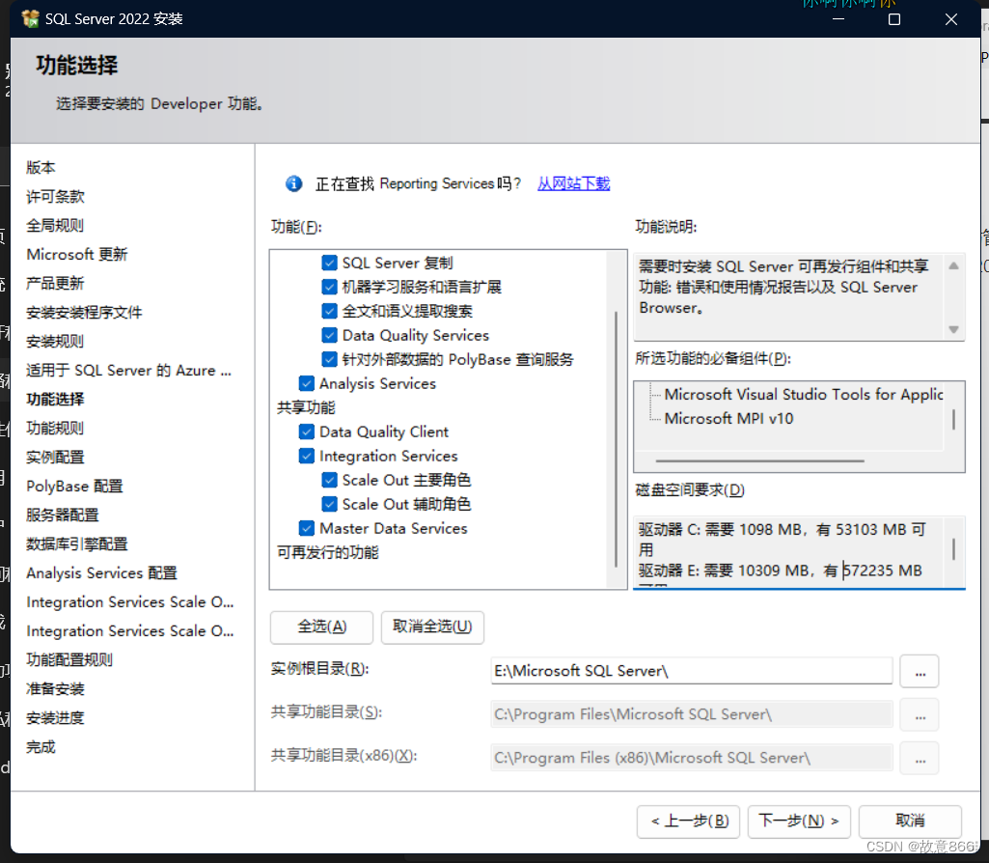The width and height of the screenshot is (989, 863).
Task: Uncheck the Master Data Services feature
Action: (x=306, y=528)
